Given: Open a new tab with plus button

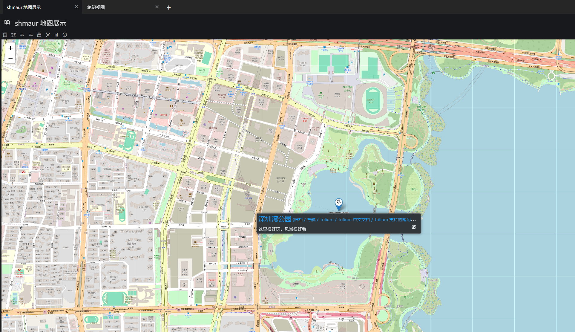Looking at the screenshot, I should coord(168,7).
